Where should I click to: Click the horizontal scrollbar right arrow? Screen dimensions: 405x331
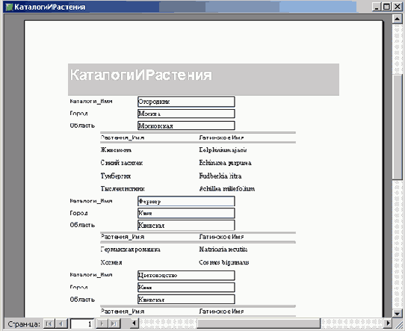388,324
